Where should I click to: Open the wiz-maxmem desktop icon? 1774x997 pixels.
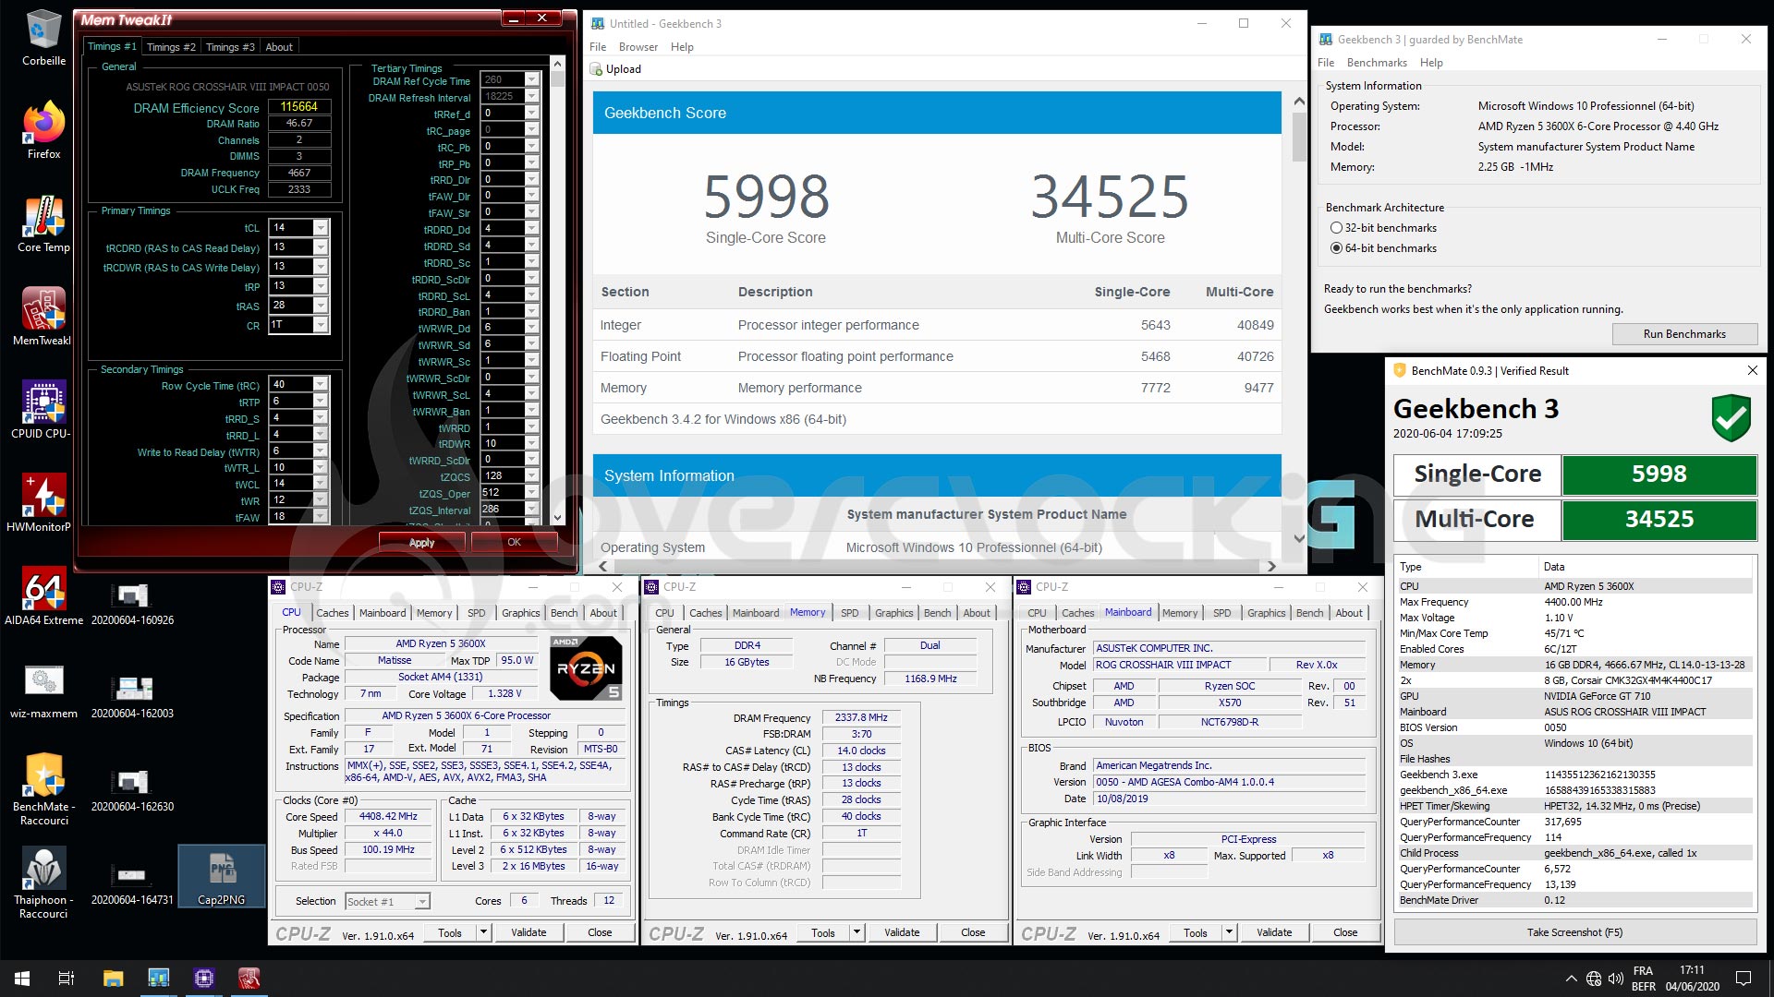coord(43,691)
